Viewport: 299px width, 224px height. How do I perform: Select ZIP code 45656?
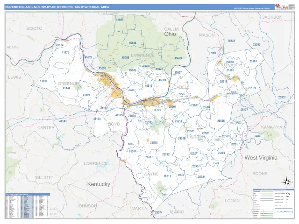coord(120,20)
